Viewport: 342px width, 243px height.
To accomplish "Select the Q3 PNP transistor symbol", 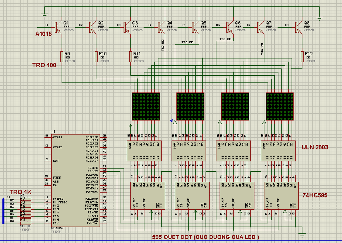I will tap(127, 28).
